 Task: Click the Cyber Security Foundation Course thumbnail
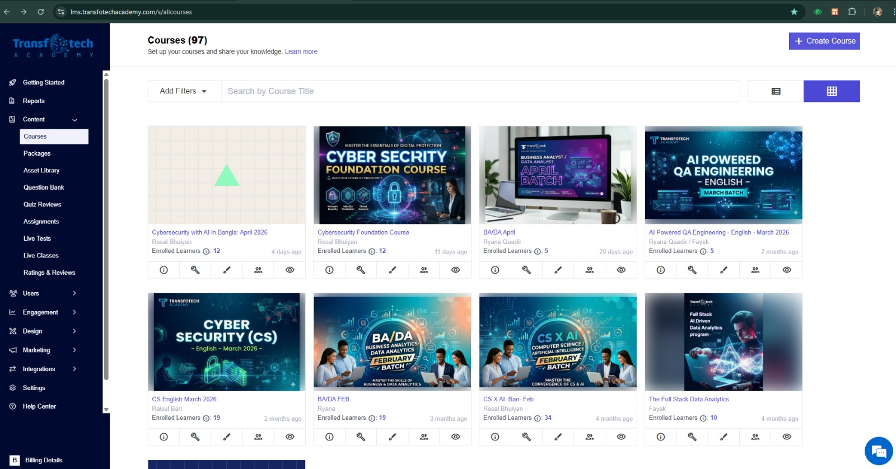pyautogui.click(x=392, y=175)
